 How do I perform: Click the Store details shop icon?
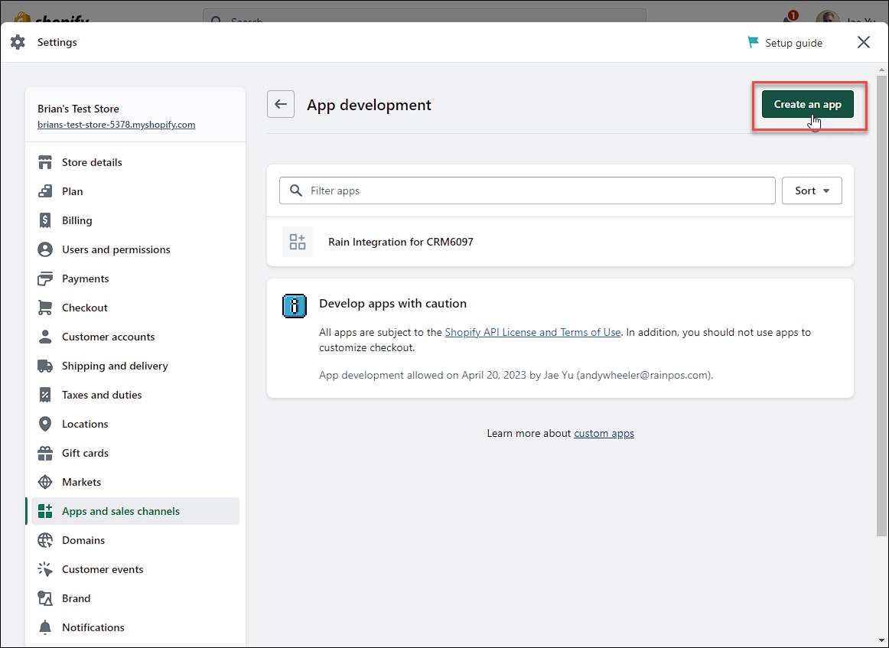click(45, 162)
